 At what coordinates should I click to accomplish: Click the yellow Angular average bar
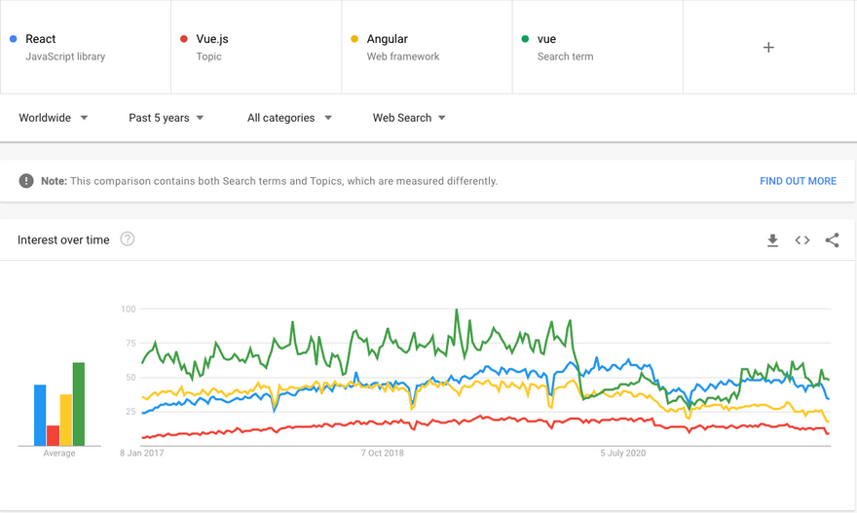pyautogui.click(x=66, y=421)
